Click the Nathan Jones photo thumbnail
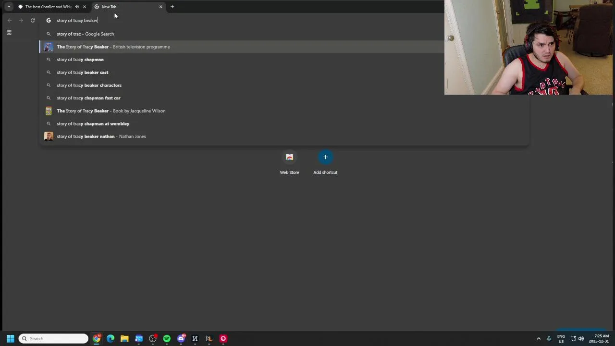This screenshot has width=615, height=346. (49, 136)
